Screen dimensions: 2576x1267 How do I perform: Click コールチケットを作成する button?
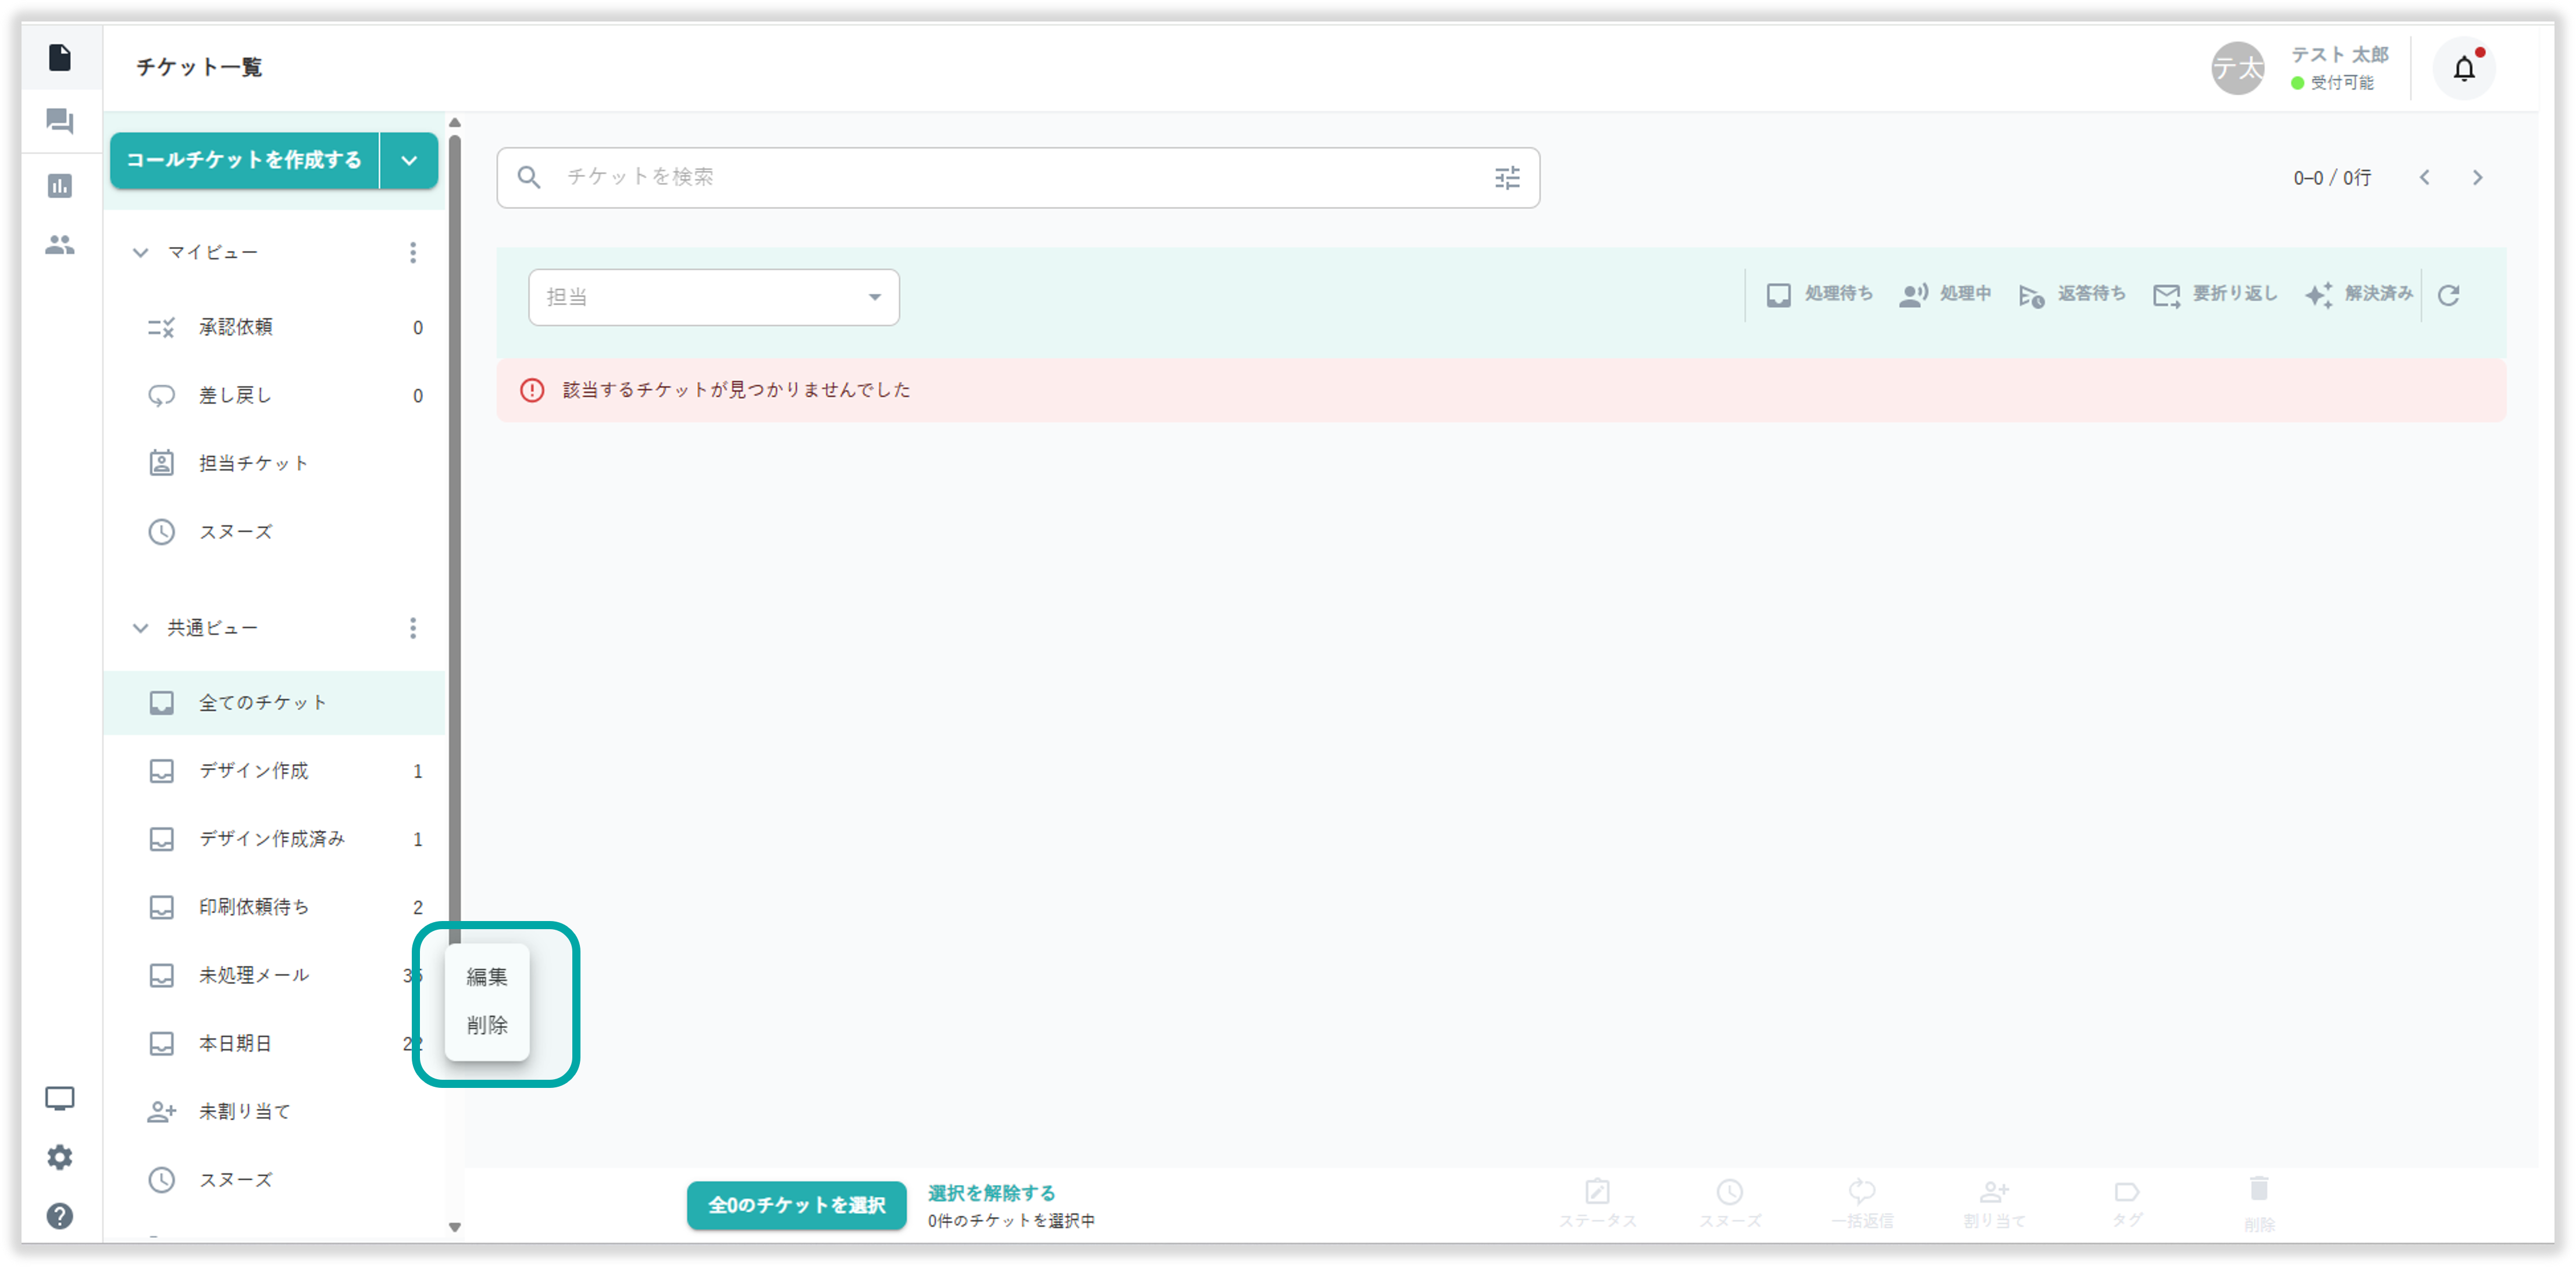click(244, 160)
